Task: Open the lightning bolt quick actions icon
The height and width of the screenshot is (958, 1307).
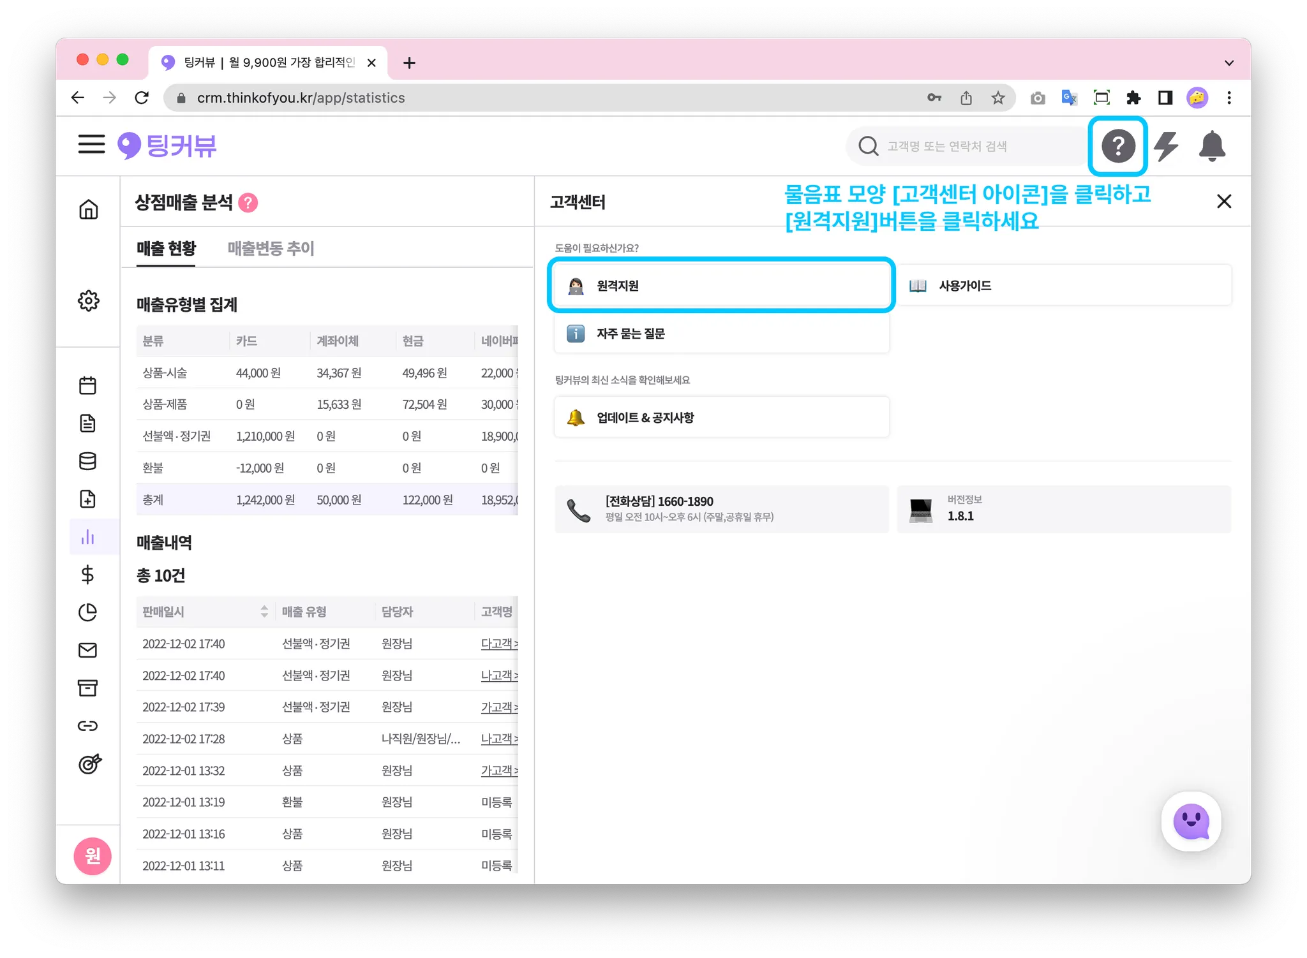Action: tap(1166, 146)
